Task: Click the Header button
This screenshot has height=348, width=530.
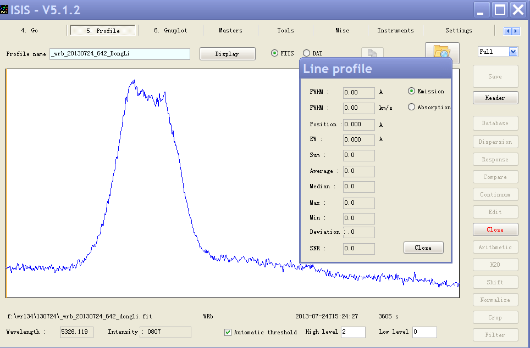Action: coord(495,98)
